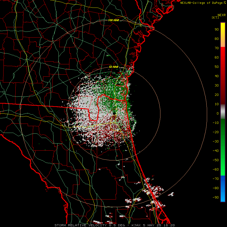The image size is (227, 227).
Task: Click the -90 knot scale value
Action: pos(216,197)
